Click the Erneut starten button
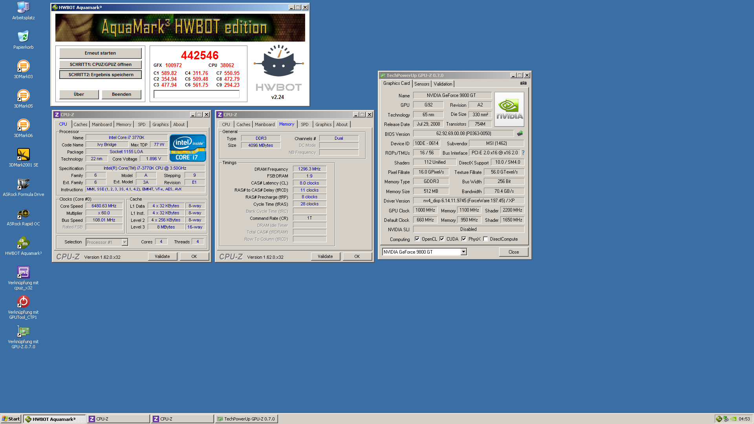Screen dimensions: 754x424 click(x=100, y=53)
